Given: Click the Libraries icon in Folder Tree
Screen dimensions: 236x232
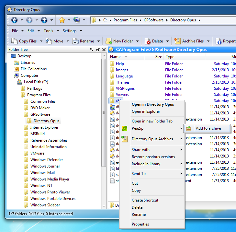Looking at the screenshot, I should pyautogui.click(x=17, y=63).
